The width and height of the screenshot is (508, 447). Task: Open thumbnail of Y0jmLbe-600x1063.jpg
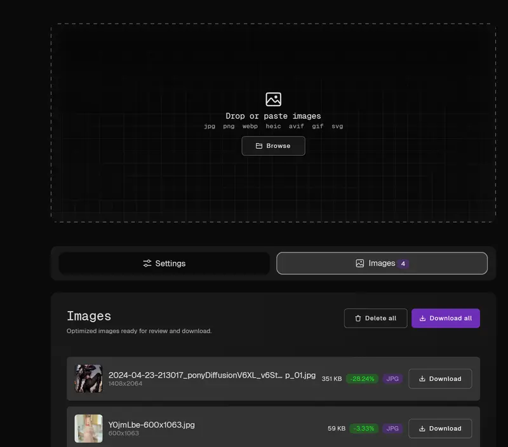(88, 429)
